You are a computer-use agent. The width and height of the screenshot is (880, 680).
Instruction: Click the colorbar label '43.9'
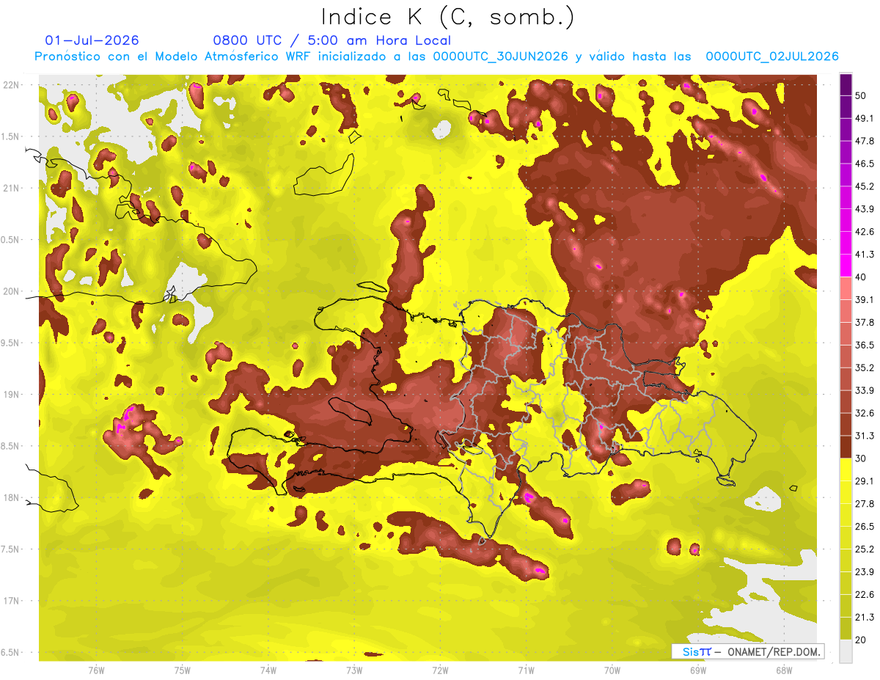click(x=865, y=209)
